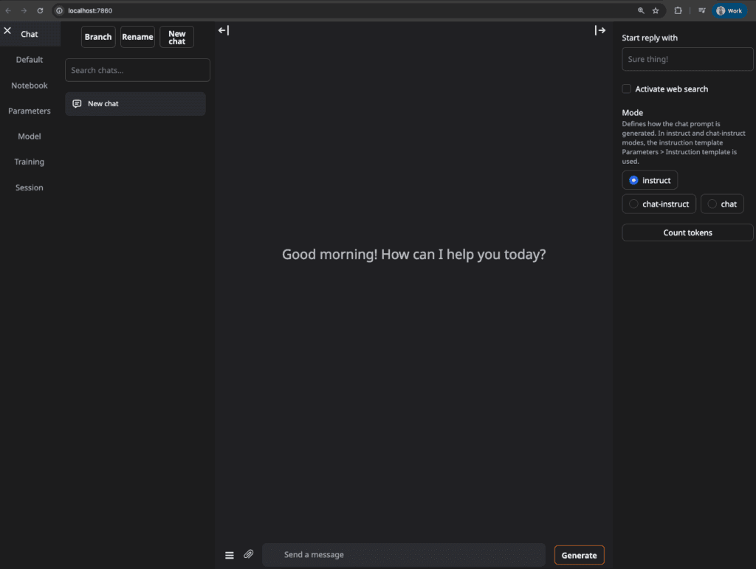Screen dimensions: 756x569
Task: Open the browser extensions puzzle icon
Action: tap(678, 11)
